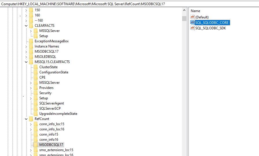Expand the Instance Names key
Screen dimensions: 259x156
click(26, 47)
